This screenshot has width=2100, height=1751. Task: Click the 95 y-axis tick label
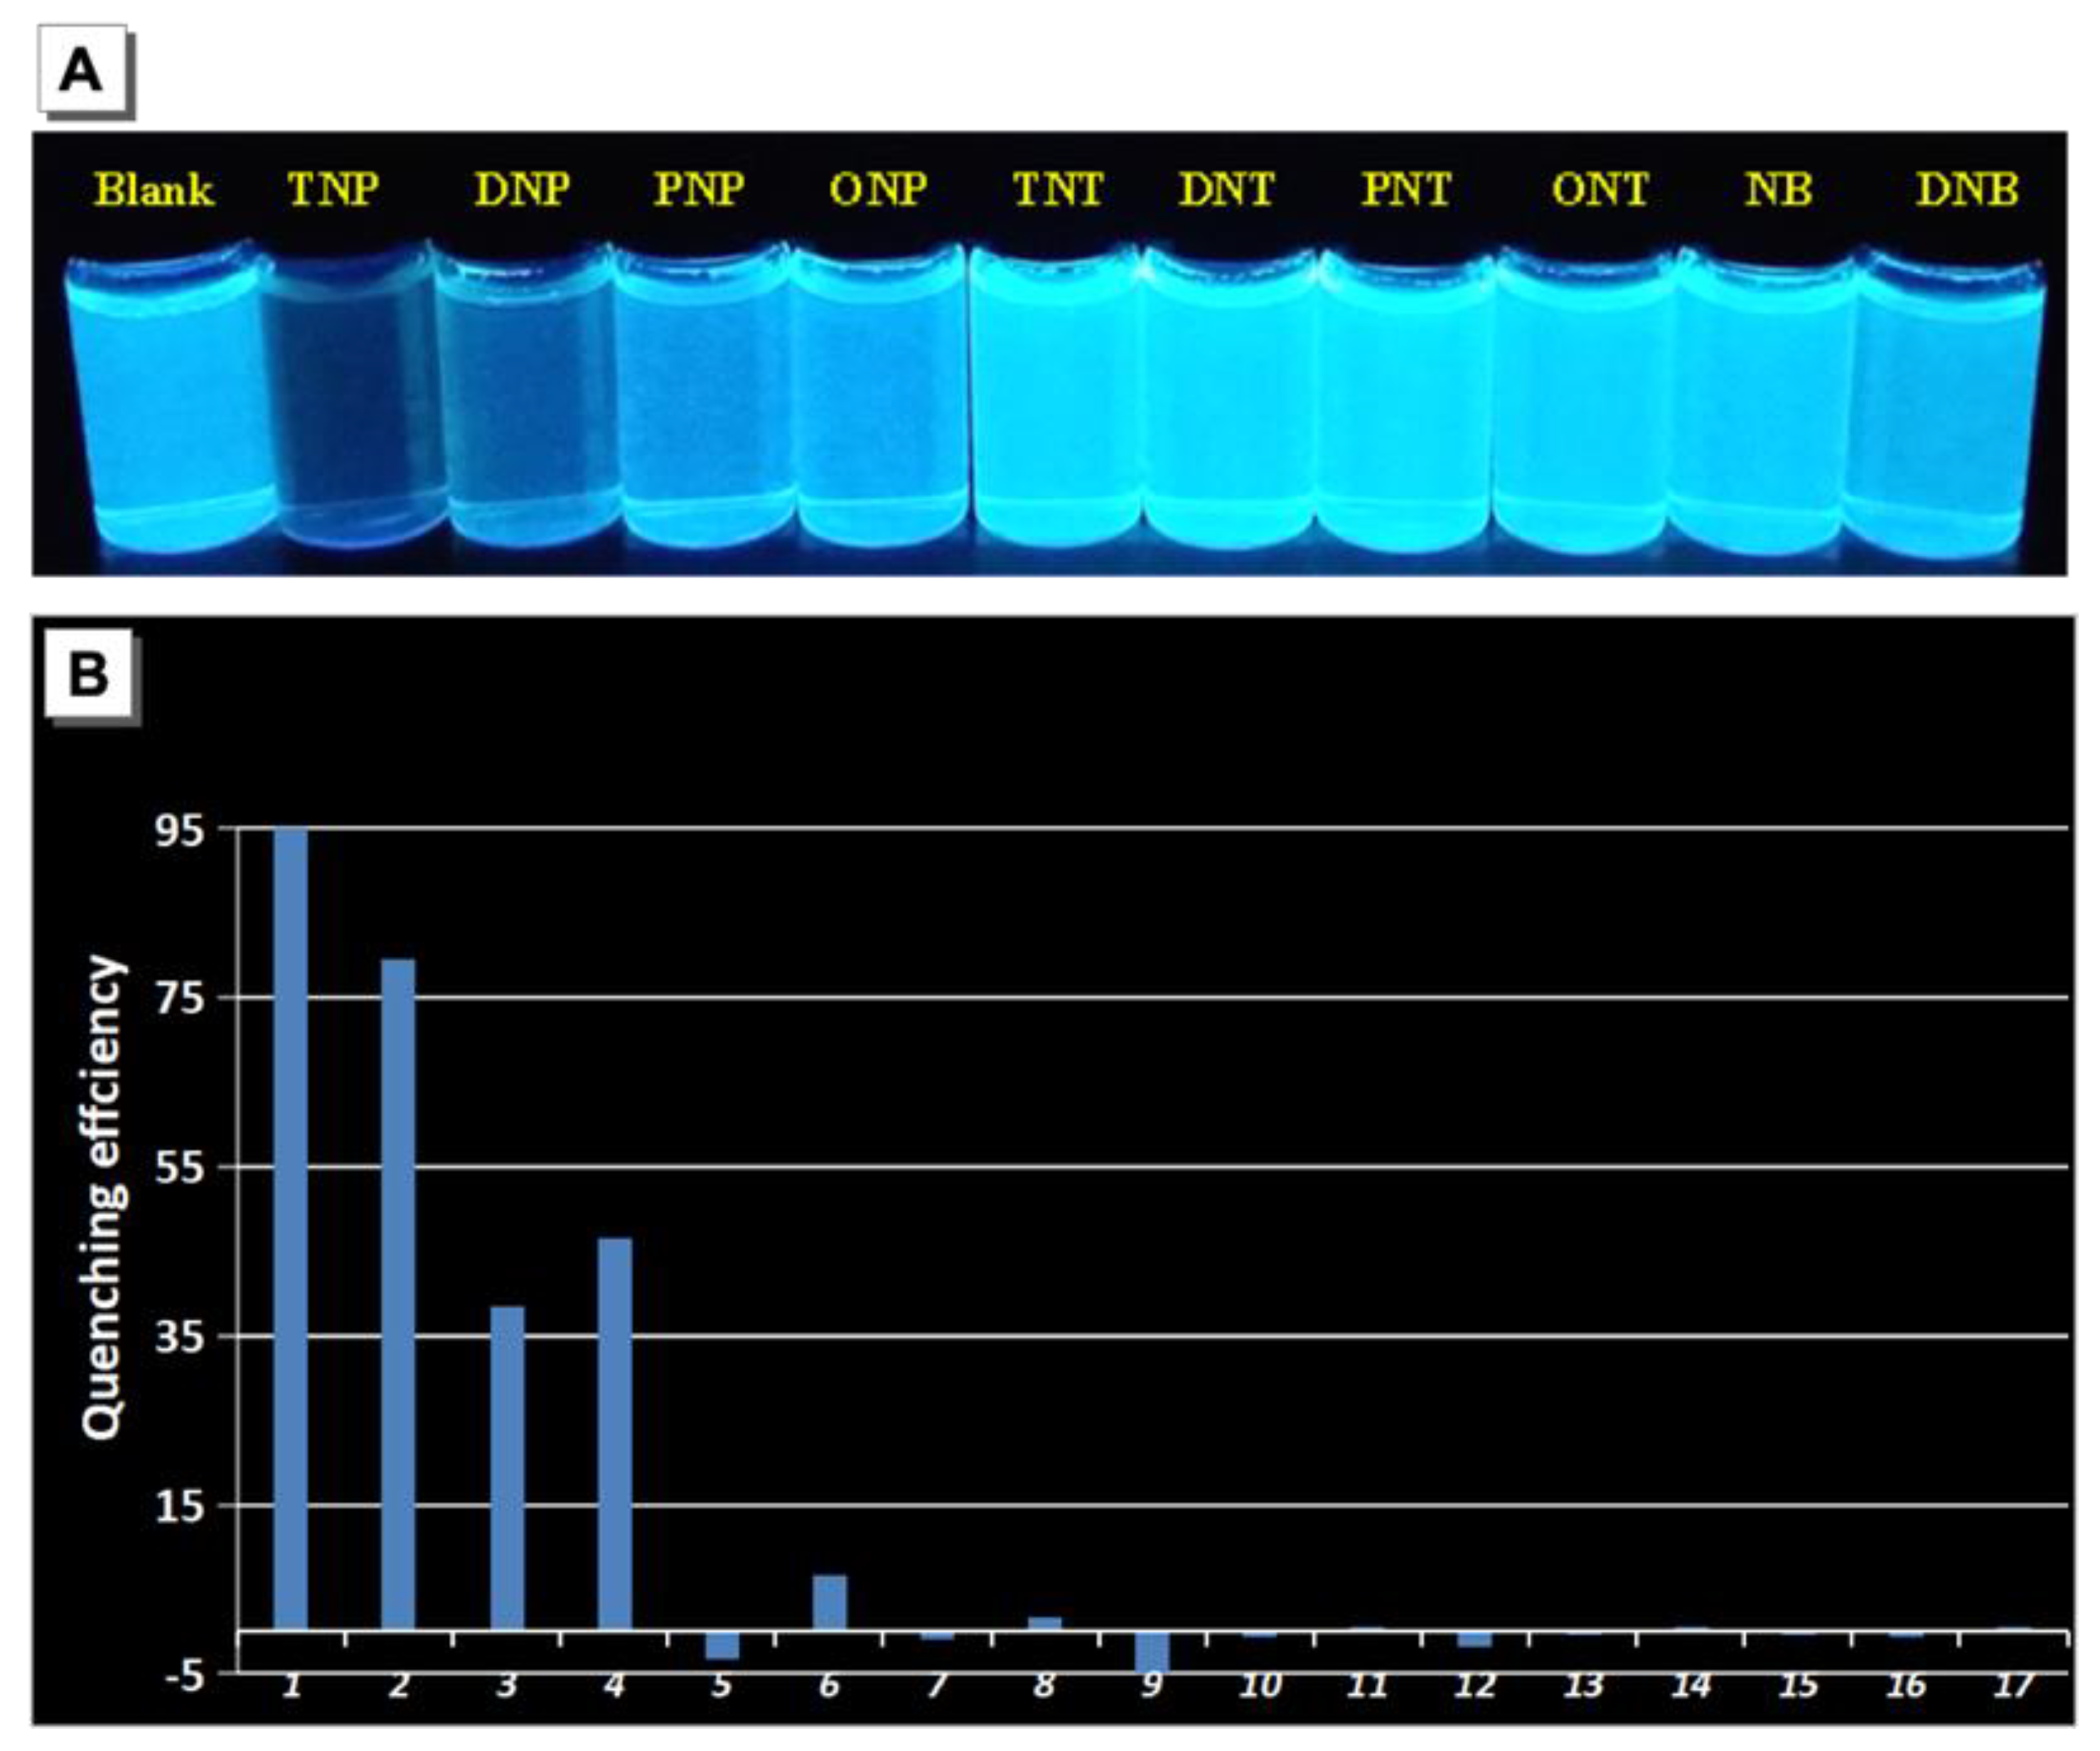click(180, 830)
